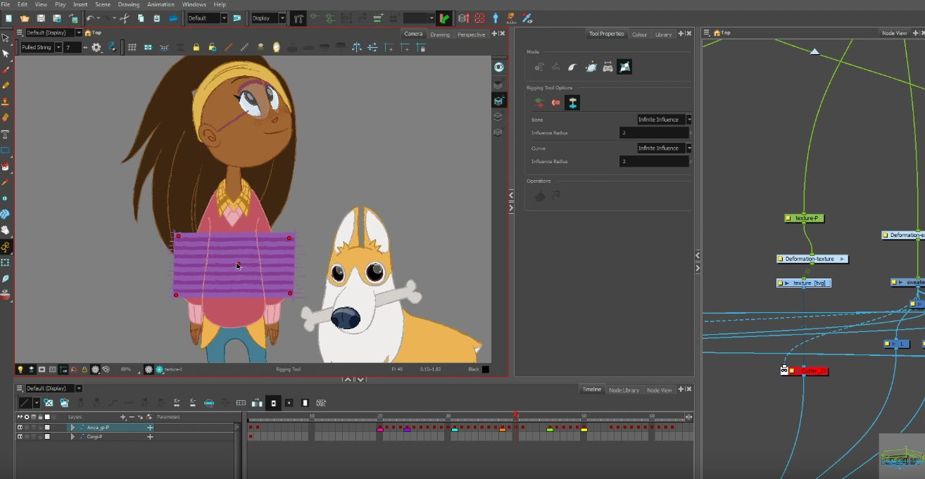Click the Copy icon in top toolbar
Viewport: 925px width, 479px height.
pos(141,18)
